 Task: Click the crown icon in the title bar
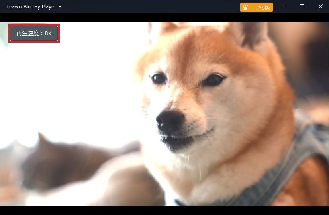(x=245, y=7)
